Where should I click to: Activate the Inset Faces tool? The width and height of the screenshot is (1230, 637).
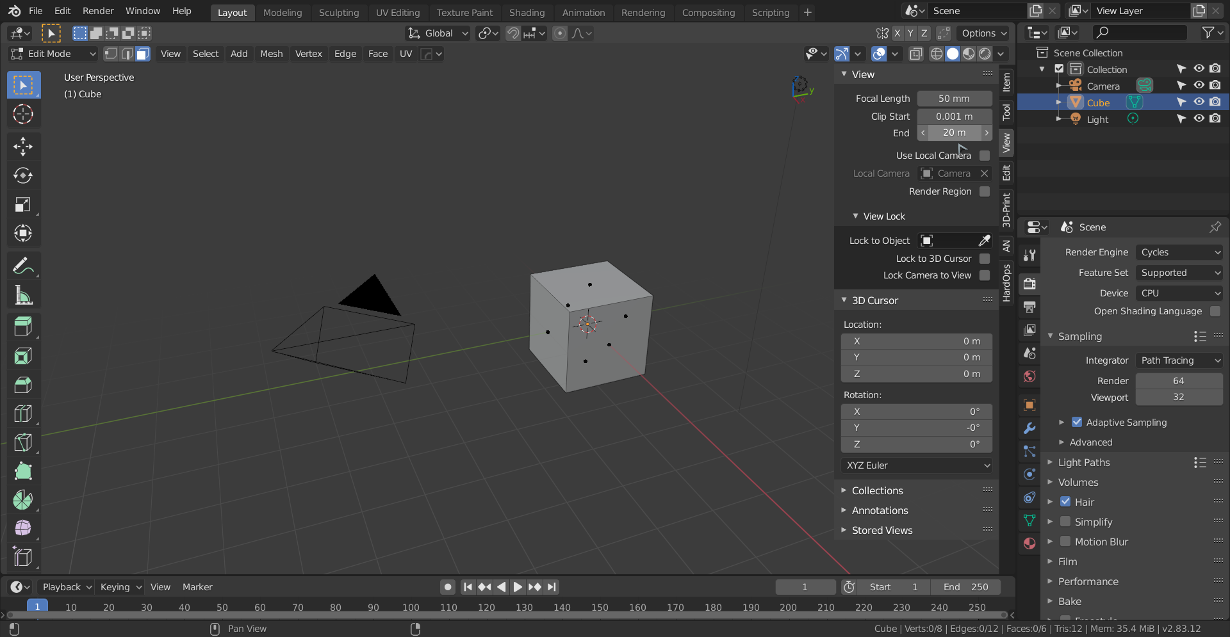point(23,356)
